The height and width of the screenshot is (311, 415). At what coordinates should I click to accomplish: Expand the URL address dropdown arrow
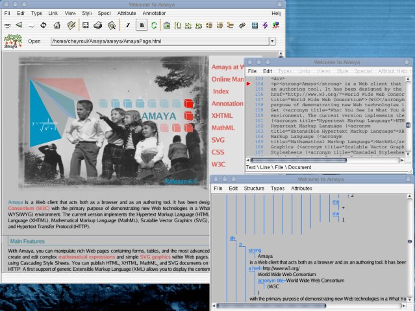[272, 41]
